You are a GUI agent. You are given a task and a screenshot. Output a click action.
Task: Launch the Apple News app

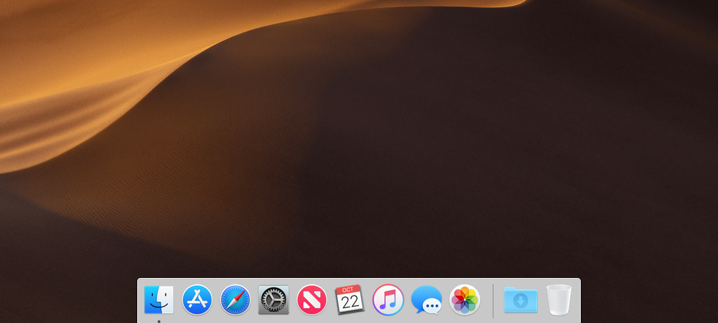(312, 300)
